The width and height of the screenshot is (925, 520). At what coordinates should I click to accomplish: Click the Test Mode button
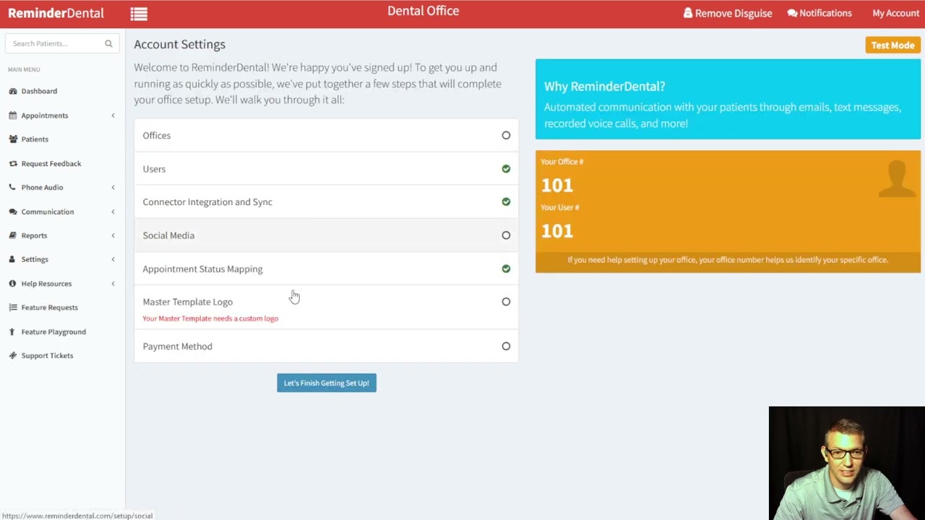tap(892, 45)
